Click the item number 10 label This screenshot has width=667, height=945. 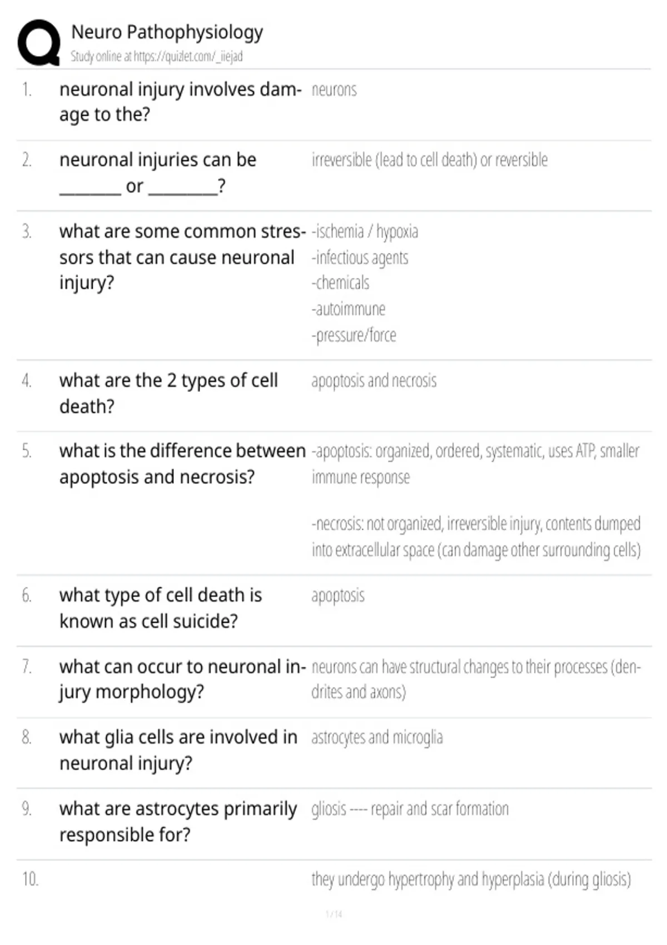tap(30, 879)
